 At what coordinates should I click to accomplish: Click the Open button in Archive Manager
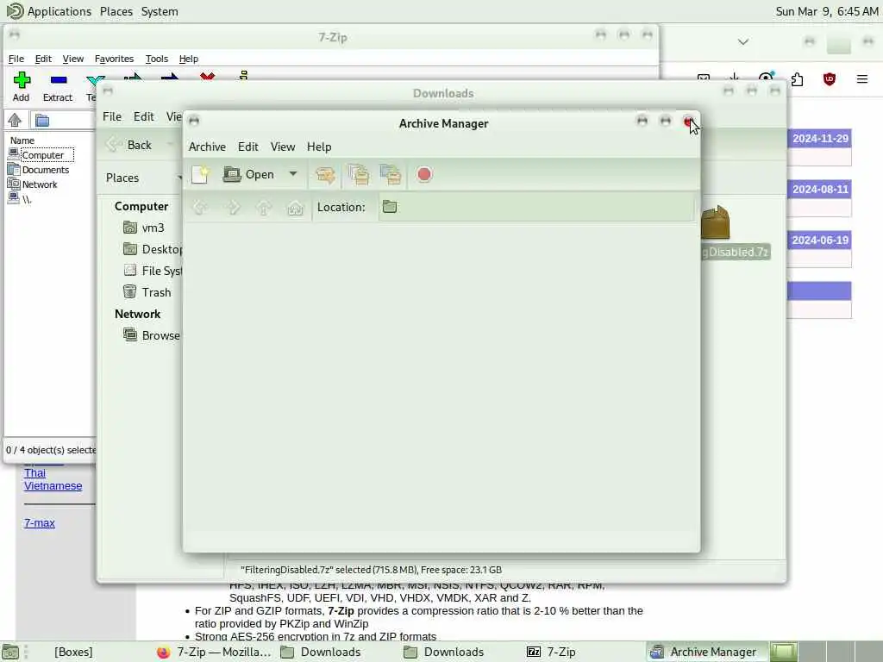tap(249, 174)
